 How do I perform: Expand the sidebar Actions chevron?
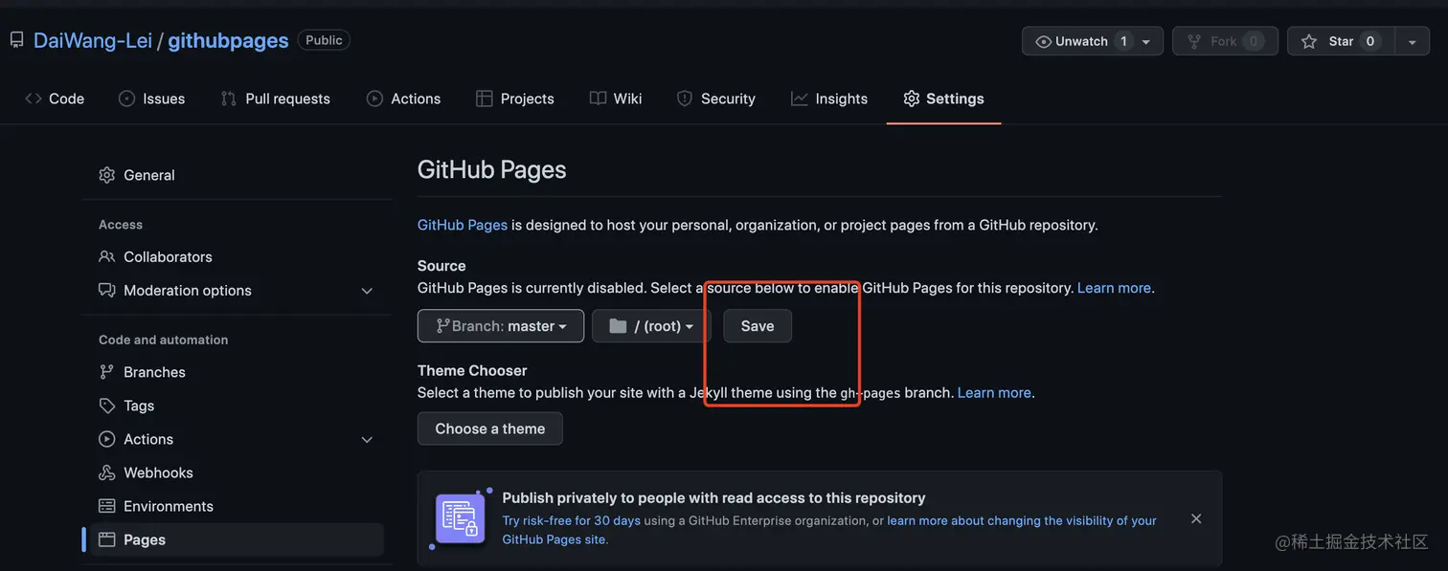coord(367,440)
